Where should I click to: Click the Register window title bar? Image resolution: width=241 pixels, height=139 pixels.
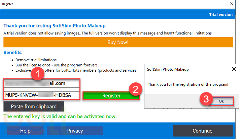click(101, 4)
